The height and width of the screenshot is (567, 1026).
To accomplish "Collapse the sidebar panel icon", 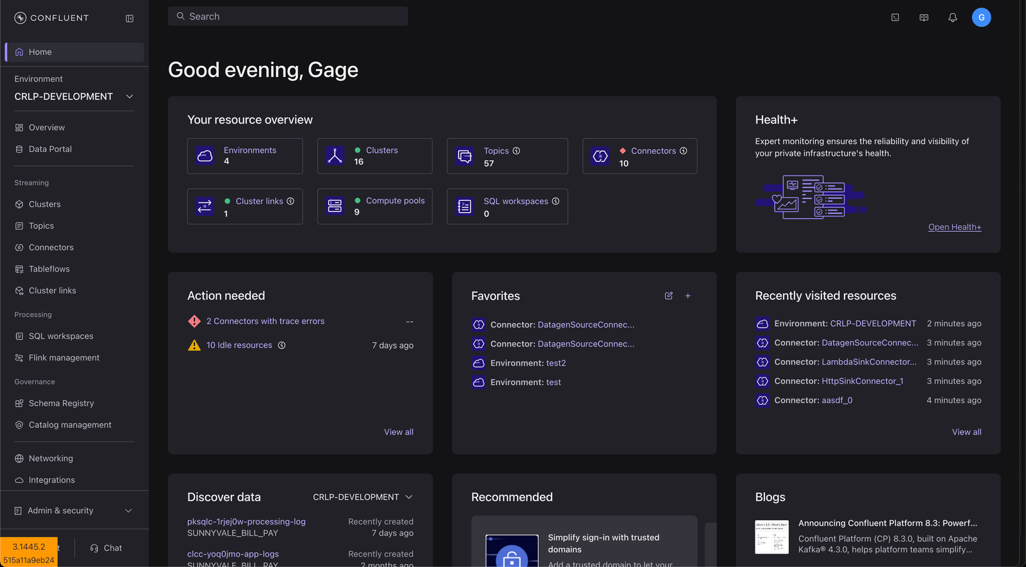I will point(130,19).
